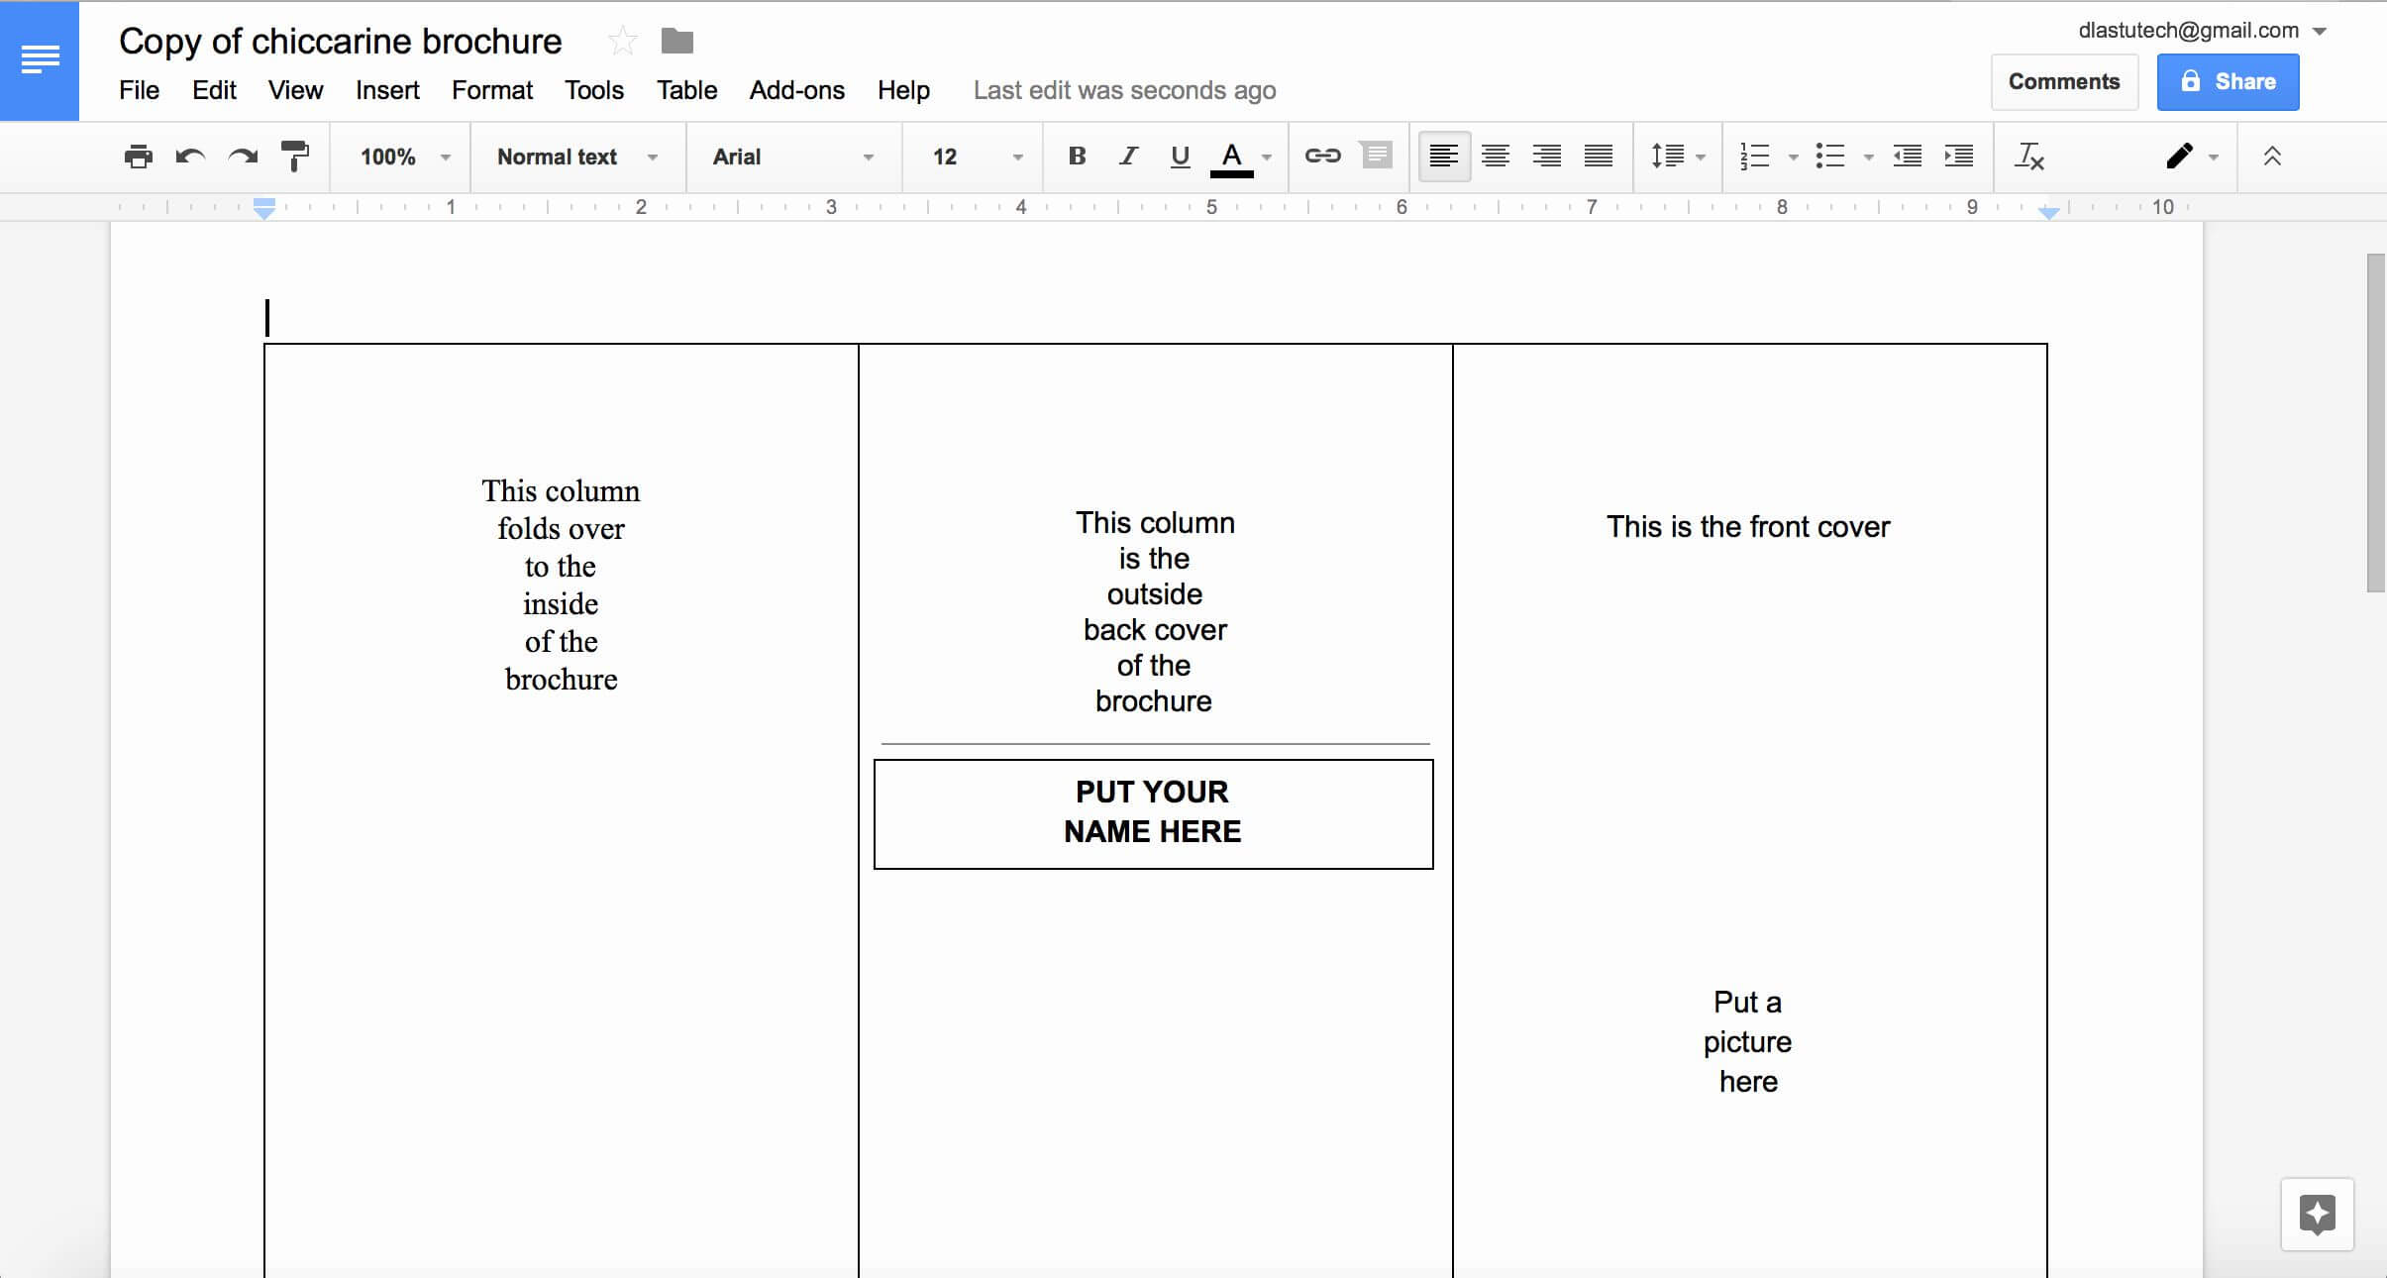Click the Underline formatting icon
2387x1278 pixels.
point(1180,155)
